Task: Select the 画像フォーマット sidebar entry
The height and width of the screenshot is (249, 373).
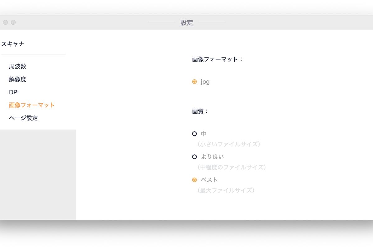Action: pos(31,105)
